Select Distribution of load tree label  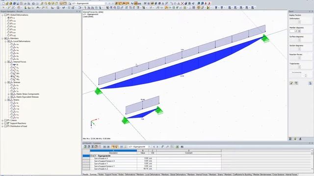click(x=19, y=126)
